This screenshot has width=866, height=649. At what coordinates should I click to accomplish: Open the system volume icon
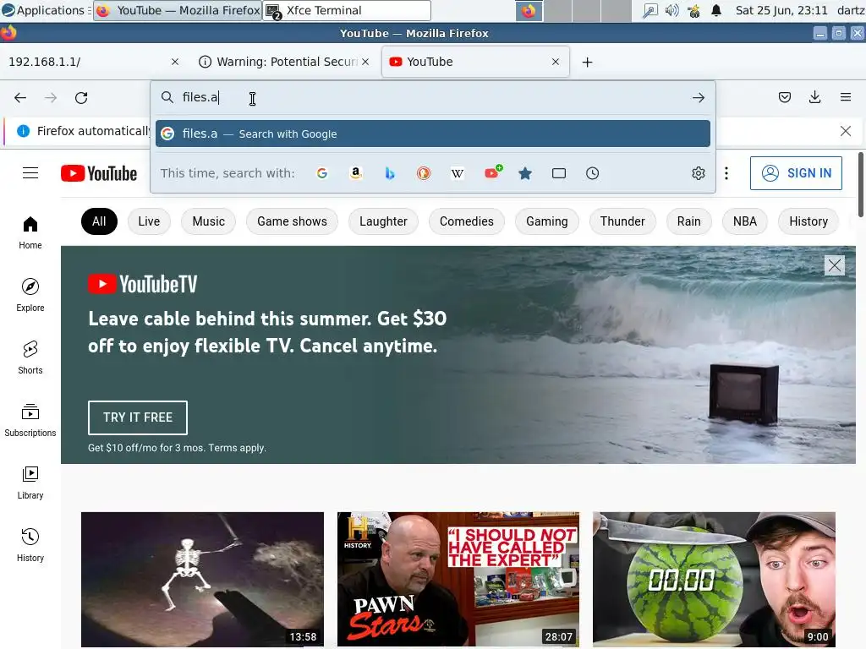[x=671, y=10]
